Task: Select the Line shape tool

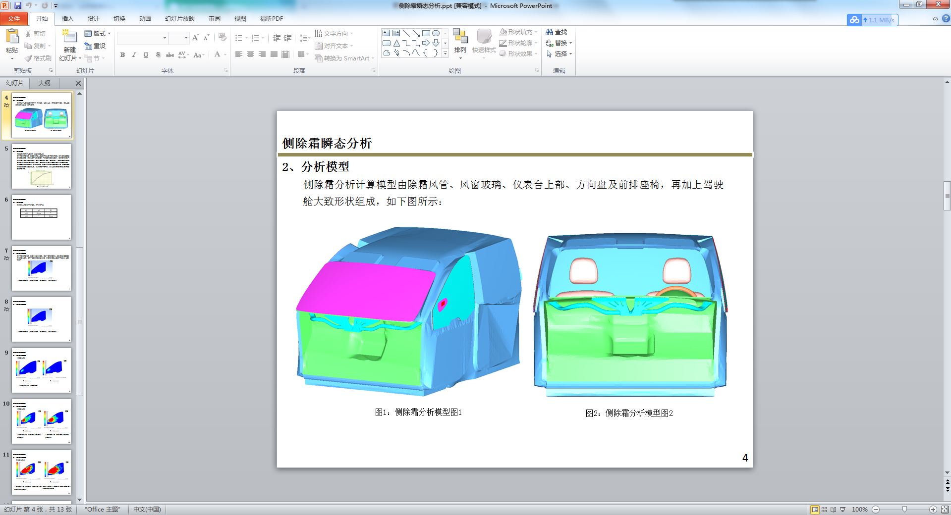Action: click(406, 33)
